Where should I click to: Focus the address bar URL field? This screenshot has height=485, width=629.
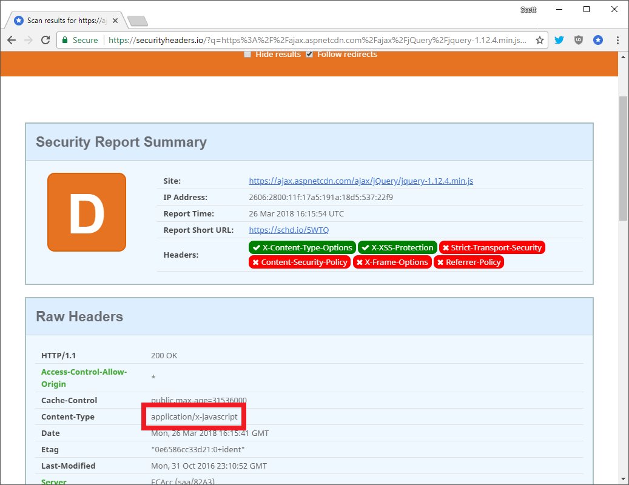tap(317, 40)
